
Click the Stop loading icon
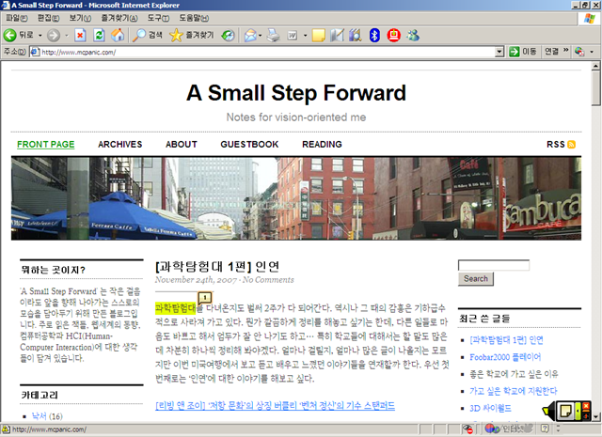pos(80,36)
